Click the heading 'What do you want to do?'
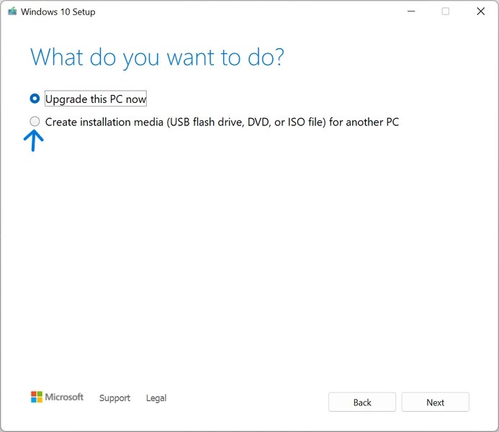Viewport: 499px width, 432px height. 157,58
